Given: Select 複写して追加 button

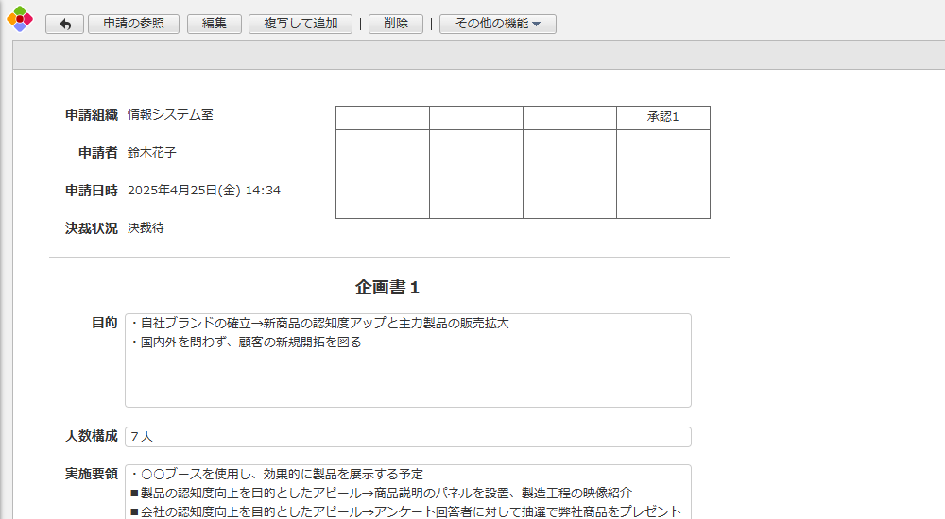Looking at the screenshot, I should [x=301, y=24].
